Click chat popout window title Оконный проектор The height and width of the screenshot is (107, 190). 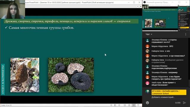tap(157, 2)
